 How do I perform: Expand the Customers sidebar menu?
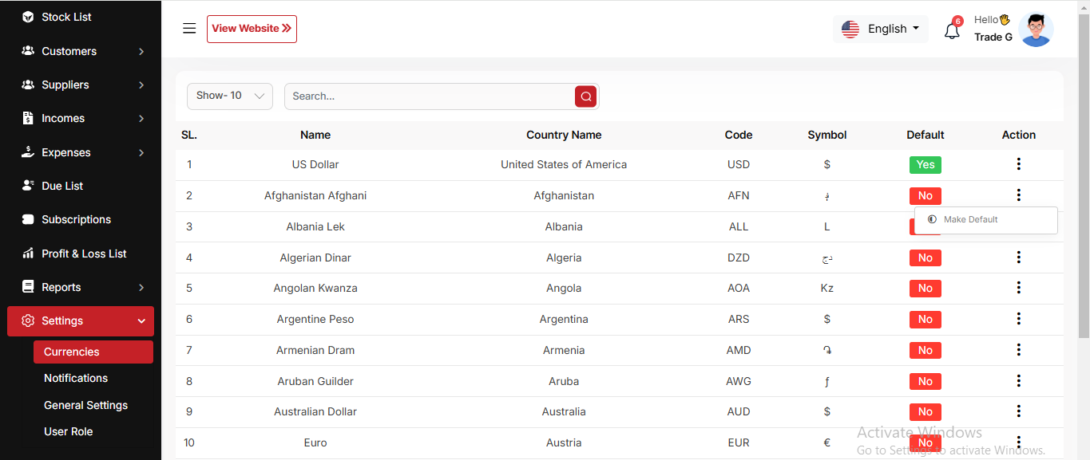(x=80, y=51)
